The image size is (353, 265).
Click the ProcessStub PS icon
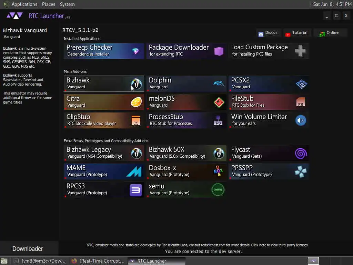[x=218, y=120]
